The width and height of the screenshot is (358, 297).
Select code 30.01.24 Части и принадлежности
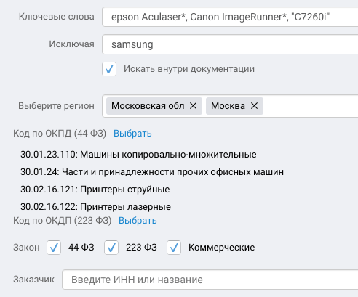[152, 172]
